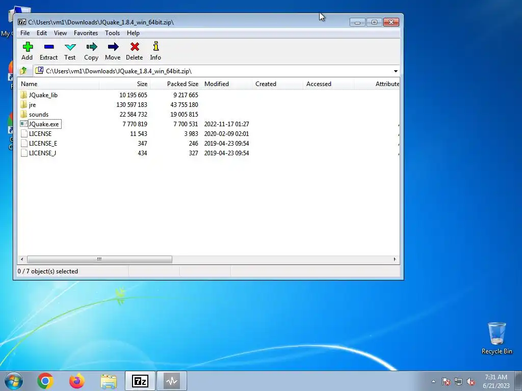Open the Edit menu
The image size is (522, 391).
click(42, 33)
